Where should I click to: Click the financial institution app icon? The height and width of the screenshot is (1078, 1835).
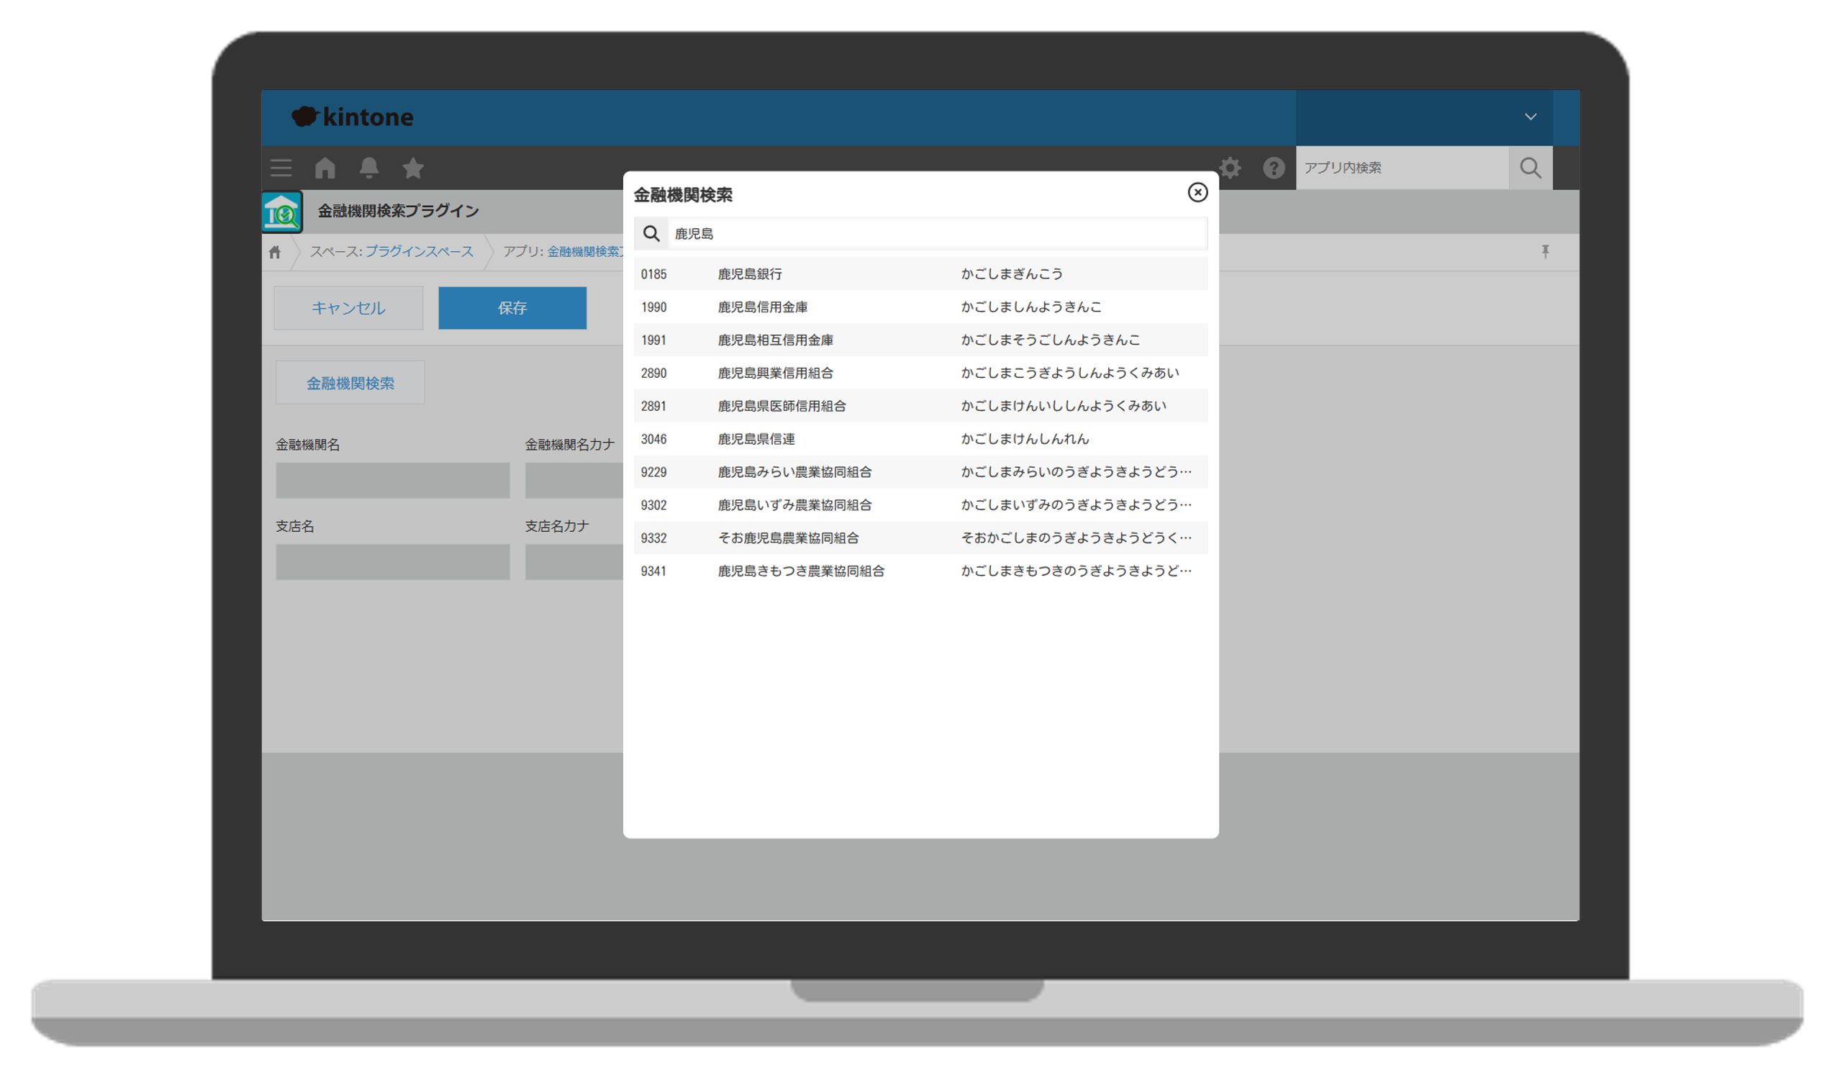pos(283,213)
